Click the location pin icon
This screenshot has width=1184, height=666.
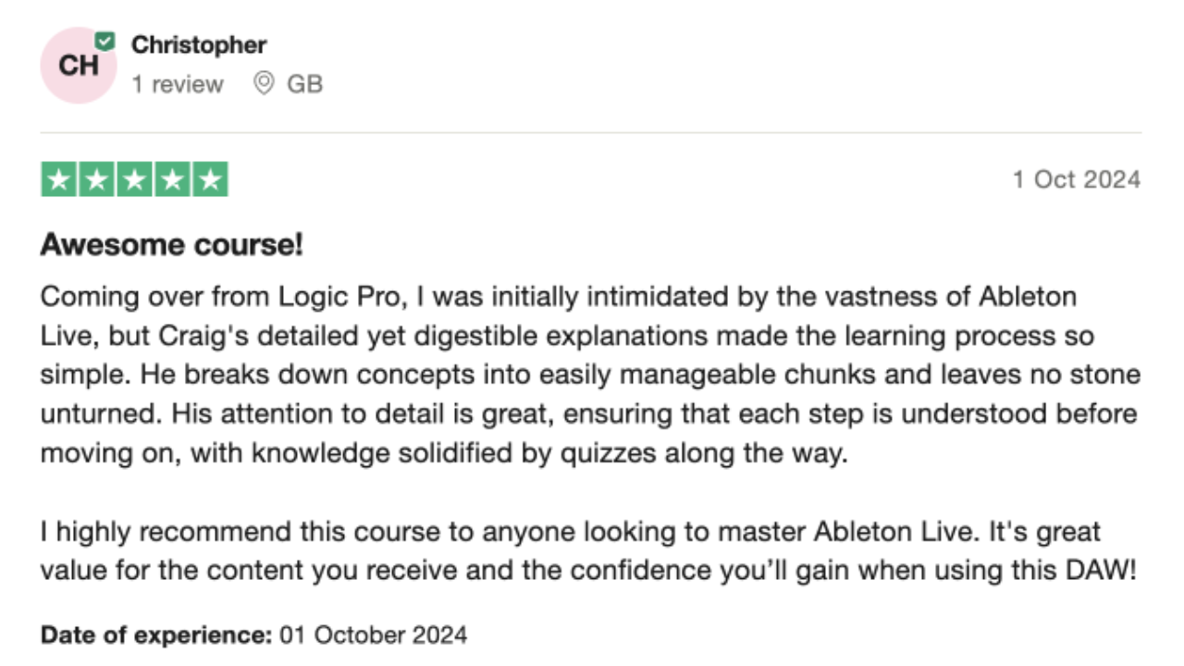click(x=264, y=84)
